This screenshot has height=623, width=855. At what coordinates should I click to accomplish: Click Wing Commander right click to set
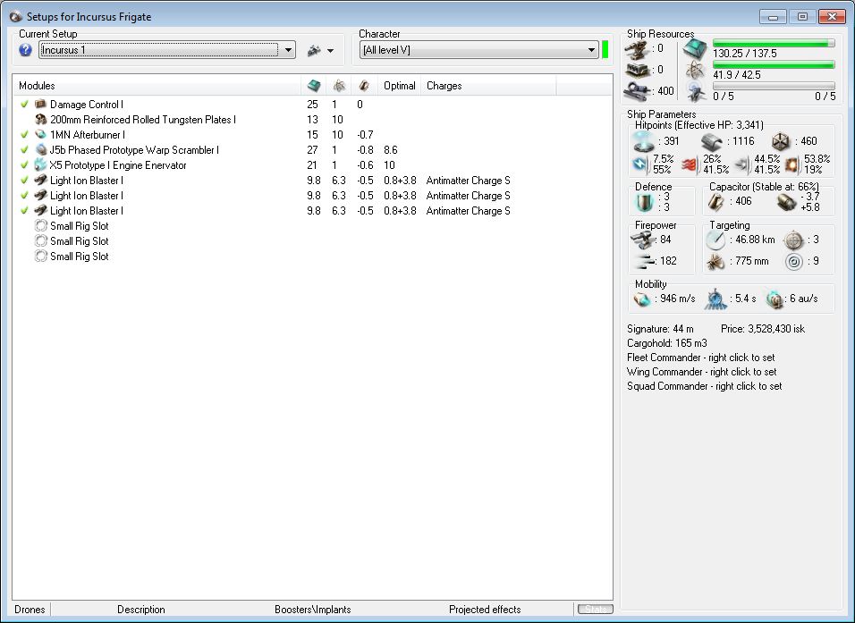point(702,372)
